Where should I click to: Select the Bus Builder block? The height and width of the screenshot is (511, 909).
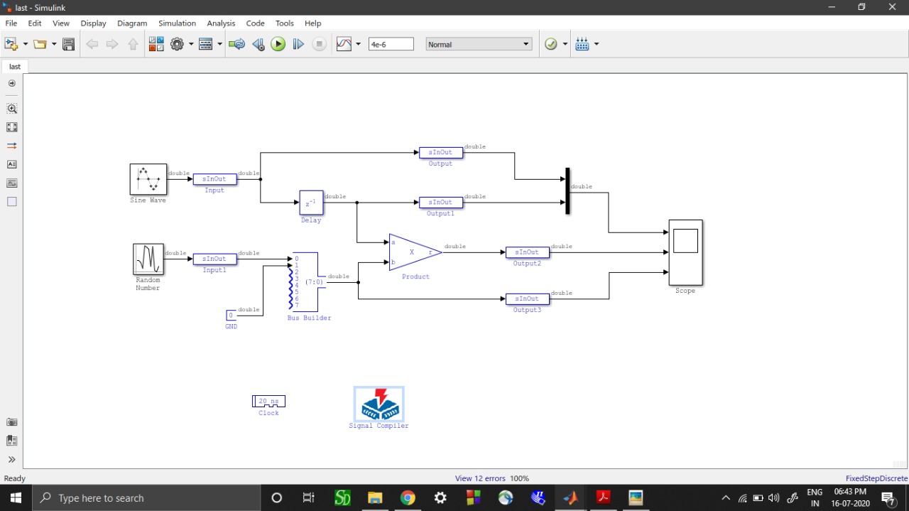(x=305, y=282)
